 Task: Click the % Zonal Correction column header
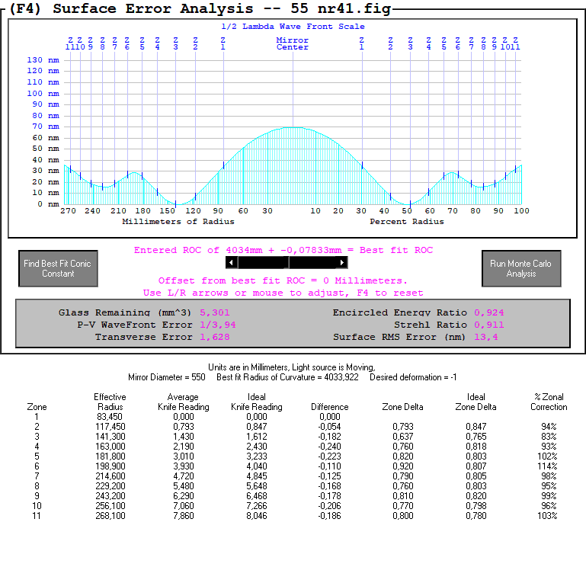(549, 402)
